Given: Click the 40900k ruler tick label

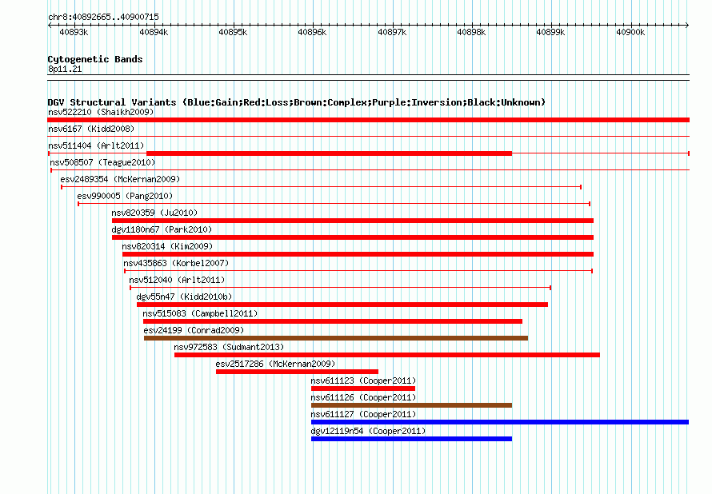Looking at the screenshot, I should 630,32.
